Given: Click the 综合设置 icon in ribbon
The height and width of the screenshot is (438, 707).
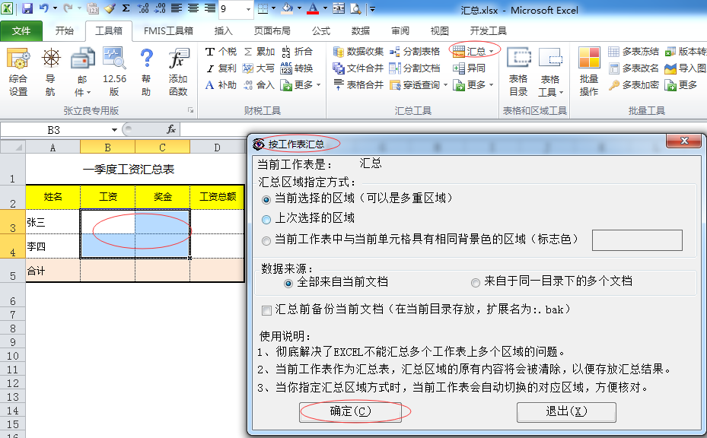Looking at the screenshot, I should pyautogui.click(x=18, y=71).
